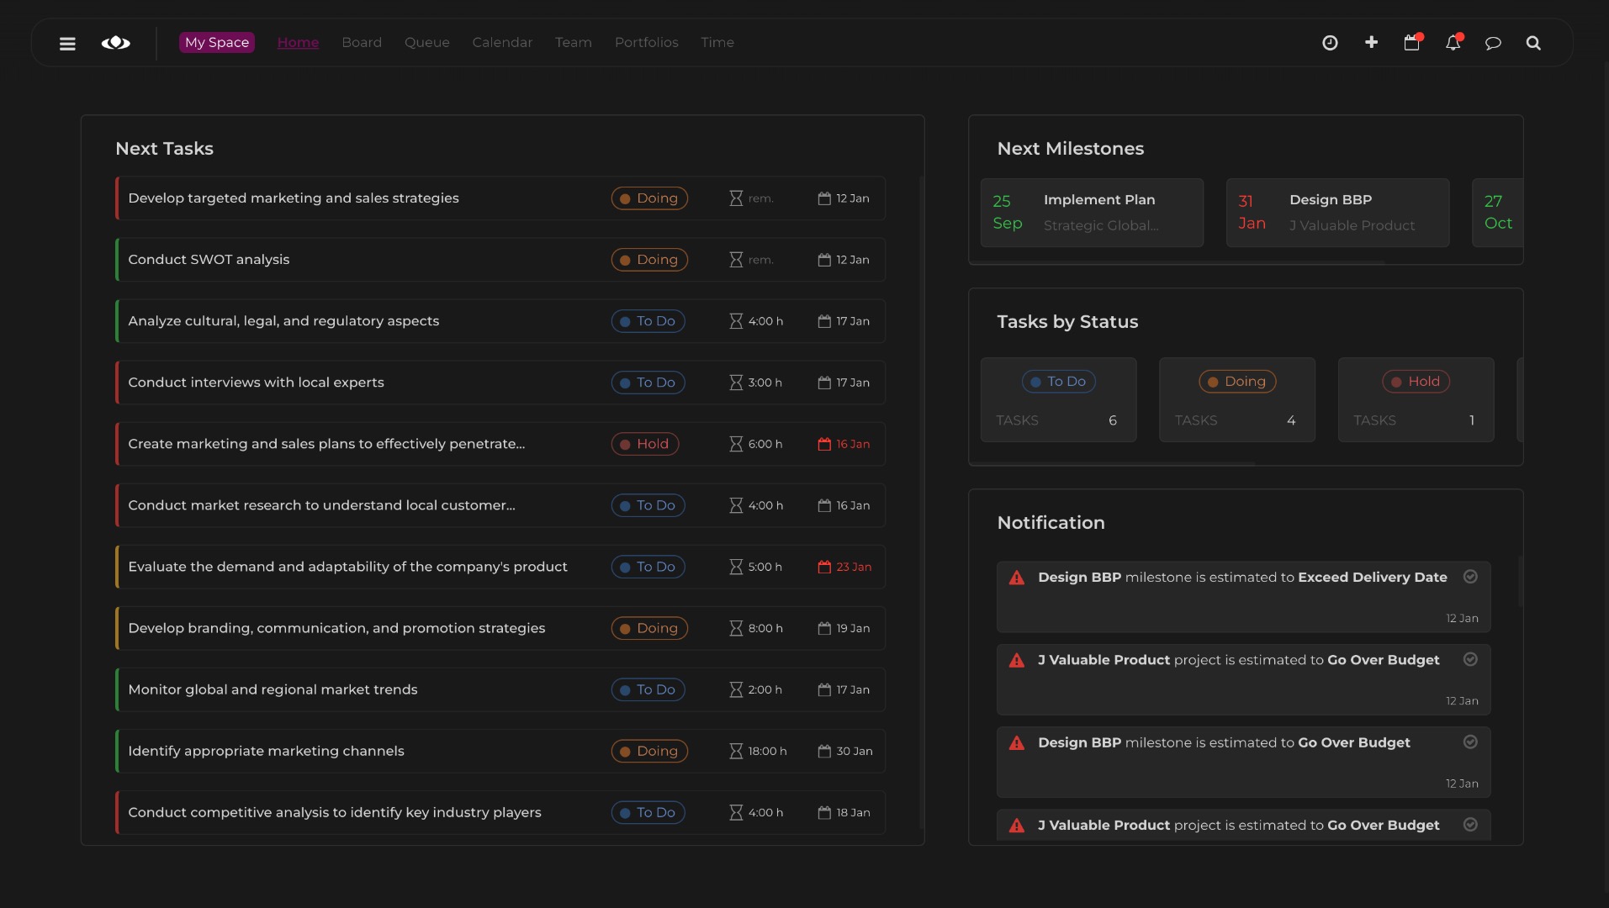Open the To Do tasks status card
The width and height of the screenshot is (1609, 908).
click(1058, 399)
